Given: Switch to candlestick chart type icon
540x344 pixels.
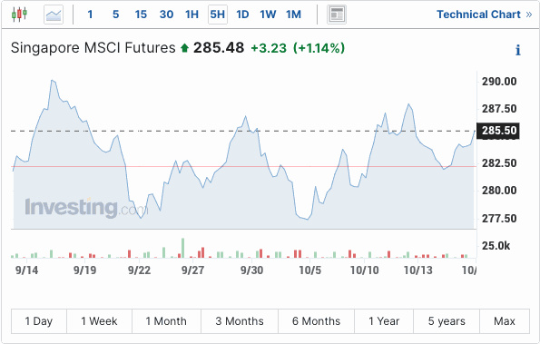Looking at the screenshot, I should (19, 15).
